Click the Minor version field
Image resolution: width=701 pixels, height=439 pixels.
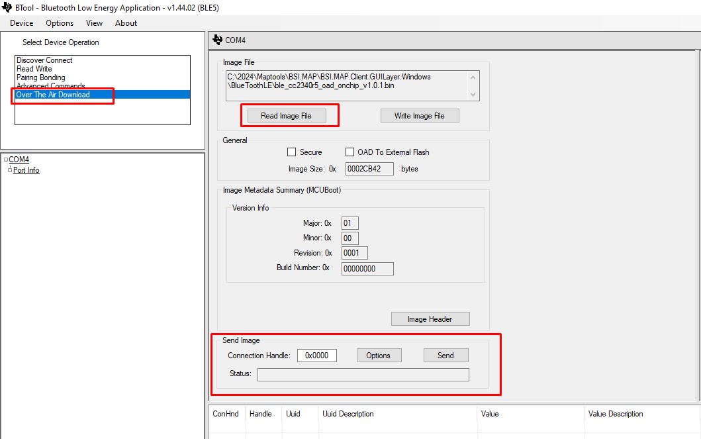coord(350,238)
